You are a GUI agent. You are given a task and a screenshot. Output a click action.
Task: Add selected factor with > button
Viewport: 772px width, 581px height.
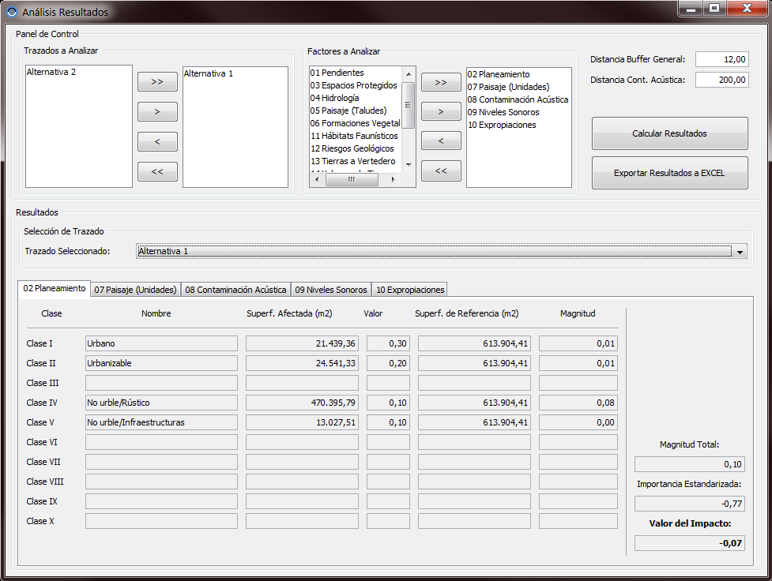441,111
